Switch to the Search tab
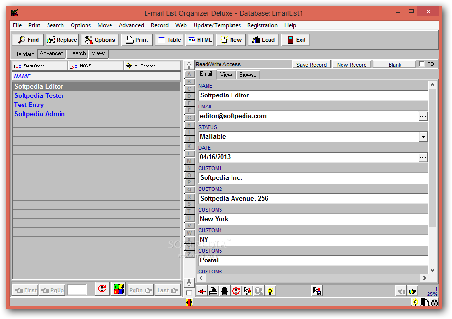This screenshot has height=319, width=452. pyautogui.click(x=77, y=53)
